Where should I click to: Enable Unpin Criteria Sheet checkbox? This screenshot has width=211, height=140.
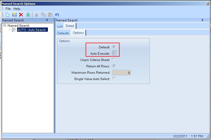(114, 59)
